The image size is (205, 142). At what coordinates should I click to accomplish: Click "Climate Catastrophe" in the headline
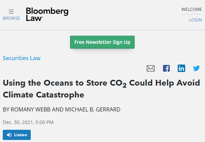(x=43, y=94)
